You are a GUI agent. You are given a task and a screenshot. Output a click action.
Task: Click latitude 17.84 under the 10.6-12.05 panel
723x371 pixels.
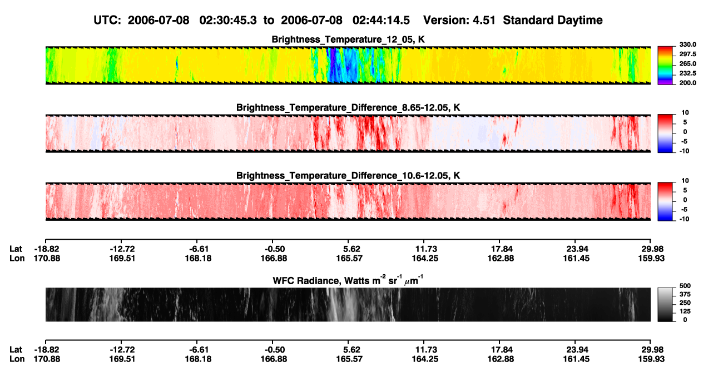pyautogui.click(x=501, y=249)
